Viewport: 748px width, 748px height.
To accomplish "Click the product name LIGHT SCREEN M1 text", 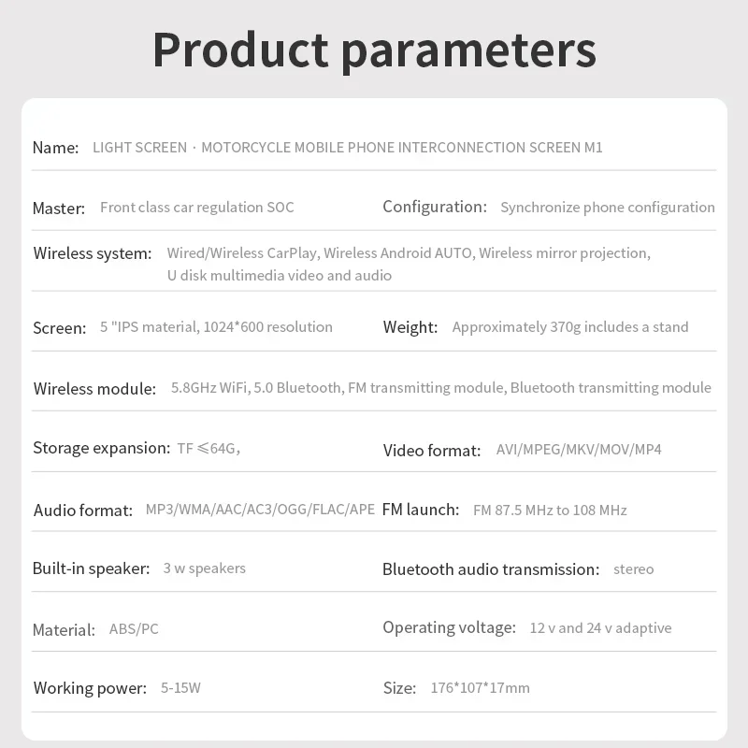I will coord(347,148).
